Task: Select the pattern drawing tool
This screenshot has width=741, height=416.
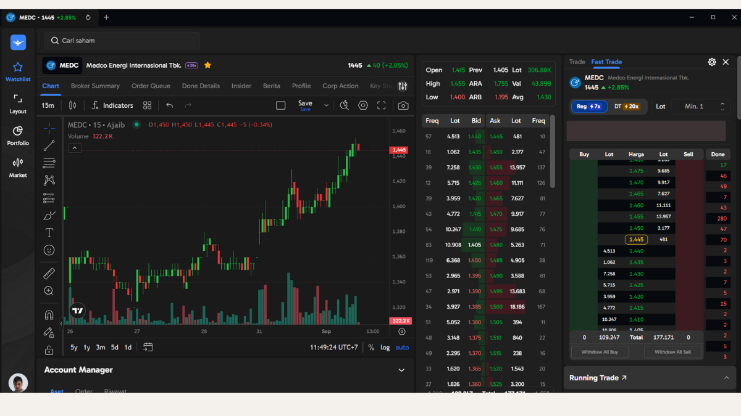Action: pos(49,180)
